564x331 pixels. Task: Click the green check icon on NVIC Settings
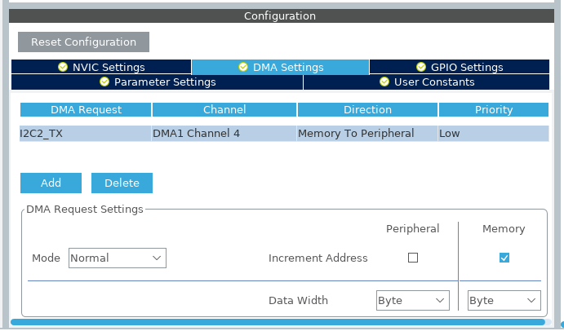point(63,67)
